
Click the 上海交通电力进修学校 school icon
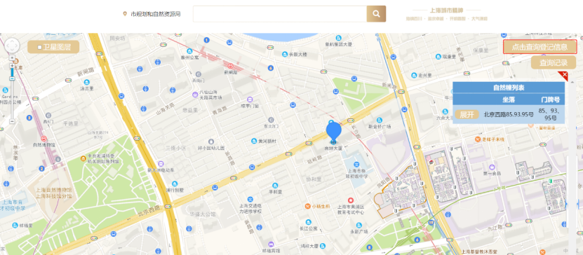coord(250,200)
